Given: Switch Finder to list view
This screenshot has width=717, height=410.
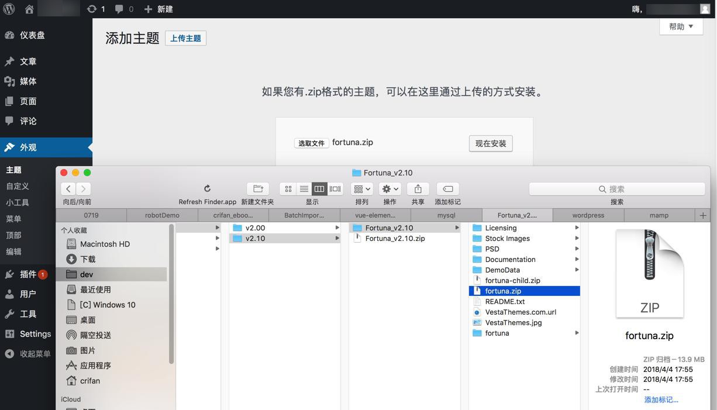Looking at the screenshot, I should pos(304,189).
